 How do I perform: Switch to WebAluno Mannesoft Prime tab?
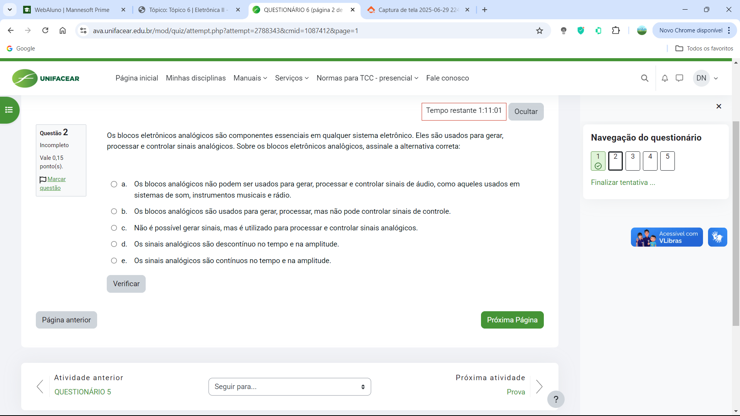pyautogui.click(x=72, y=10)
